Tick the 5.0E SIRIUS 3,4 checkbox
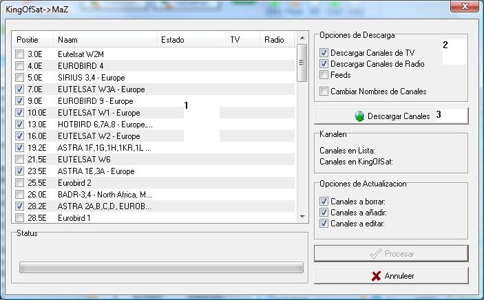484x300 pixels. click(x=19, y=78)
